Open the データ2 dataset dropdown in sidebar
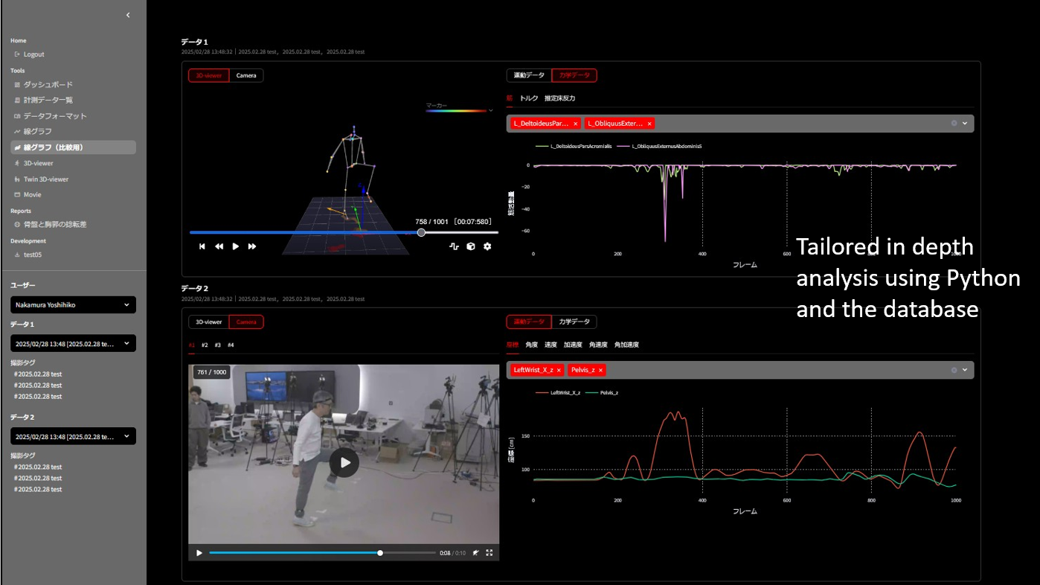Screen dimensions: 1040x585 [73, 436]
